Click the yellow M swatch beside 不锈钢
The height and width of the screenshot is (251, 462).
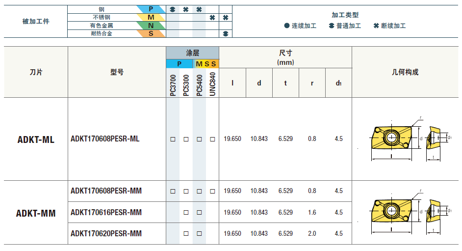[x=151, y=17]
